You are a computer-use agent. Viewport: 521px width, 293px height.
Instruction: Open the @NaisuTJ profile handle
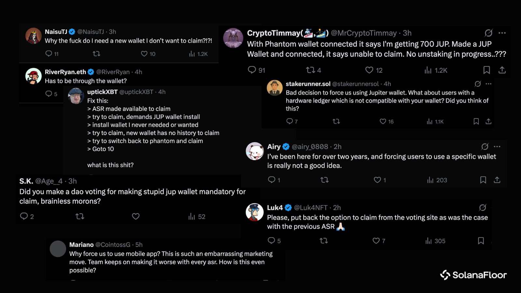(x=91, y=32)
